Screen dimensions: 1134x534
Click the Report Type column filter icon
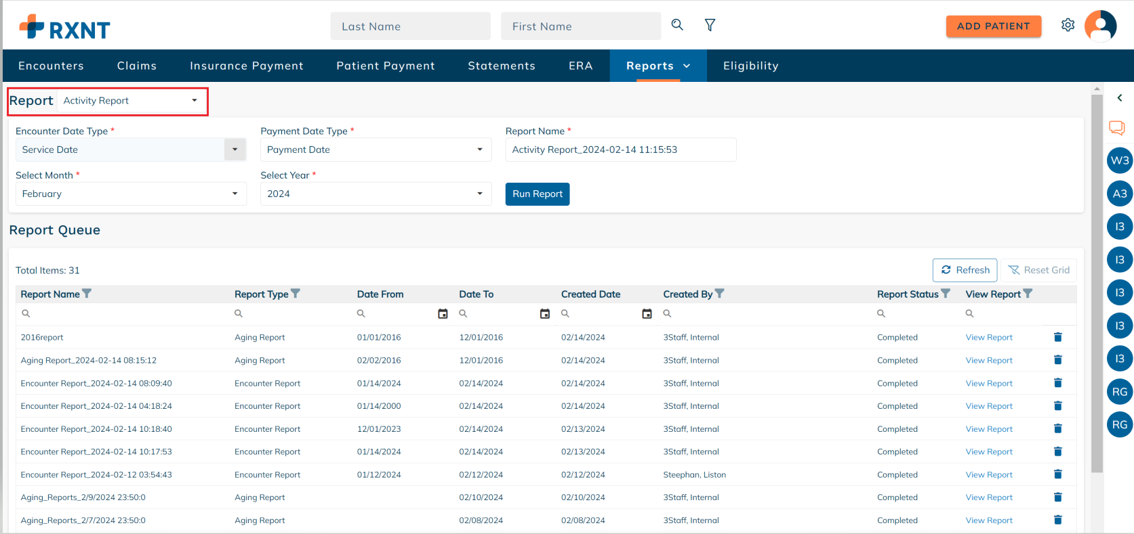tap(296, 294)
